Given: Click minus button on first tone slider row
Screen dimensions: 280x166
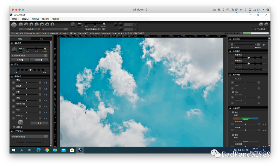Looking at the screenshot, I should coord(13,83).
